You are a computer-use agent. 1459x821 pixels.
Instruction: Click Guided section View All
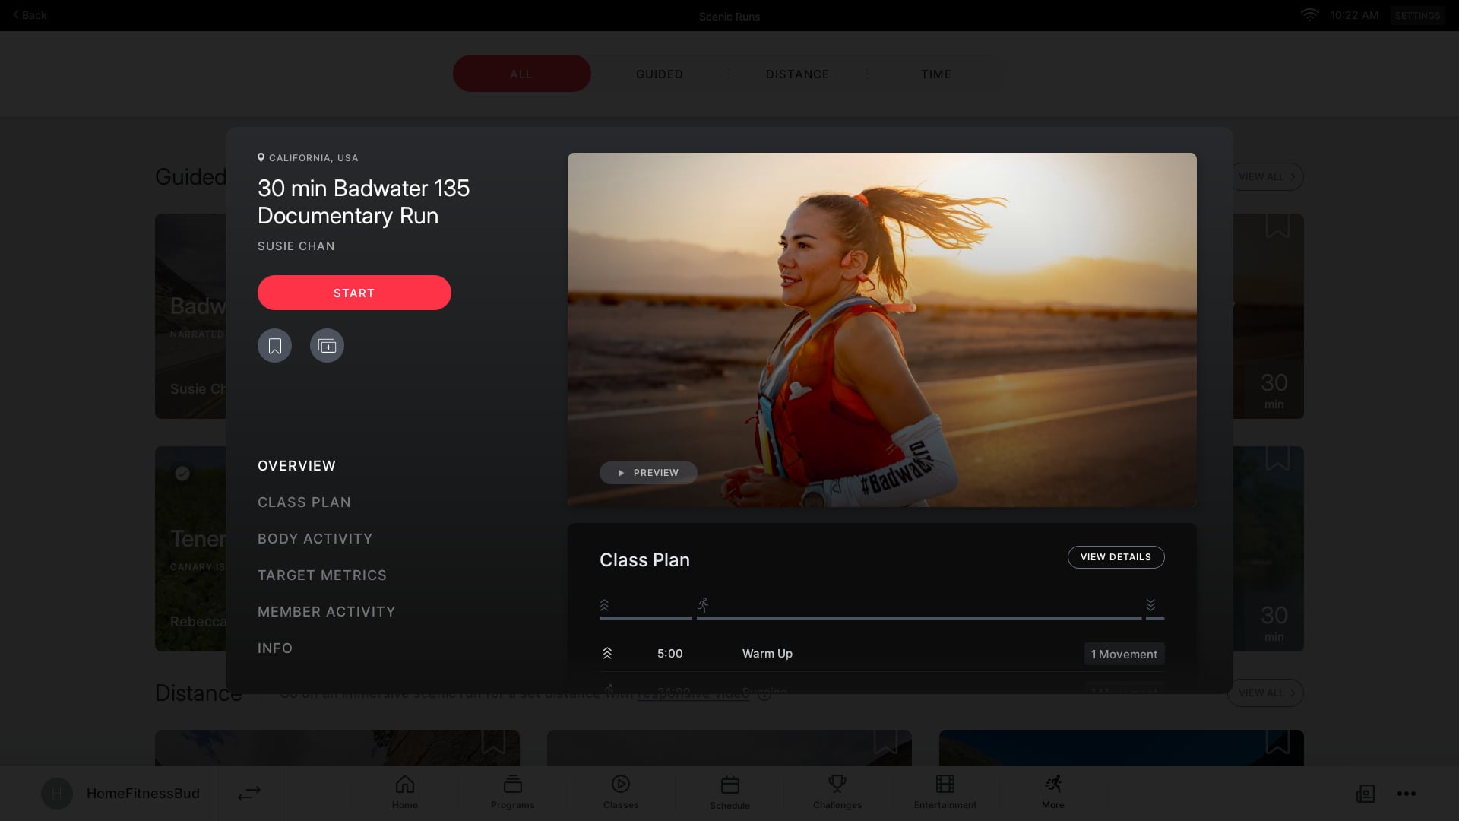click(x=1266, y=176)
